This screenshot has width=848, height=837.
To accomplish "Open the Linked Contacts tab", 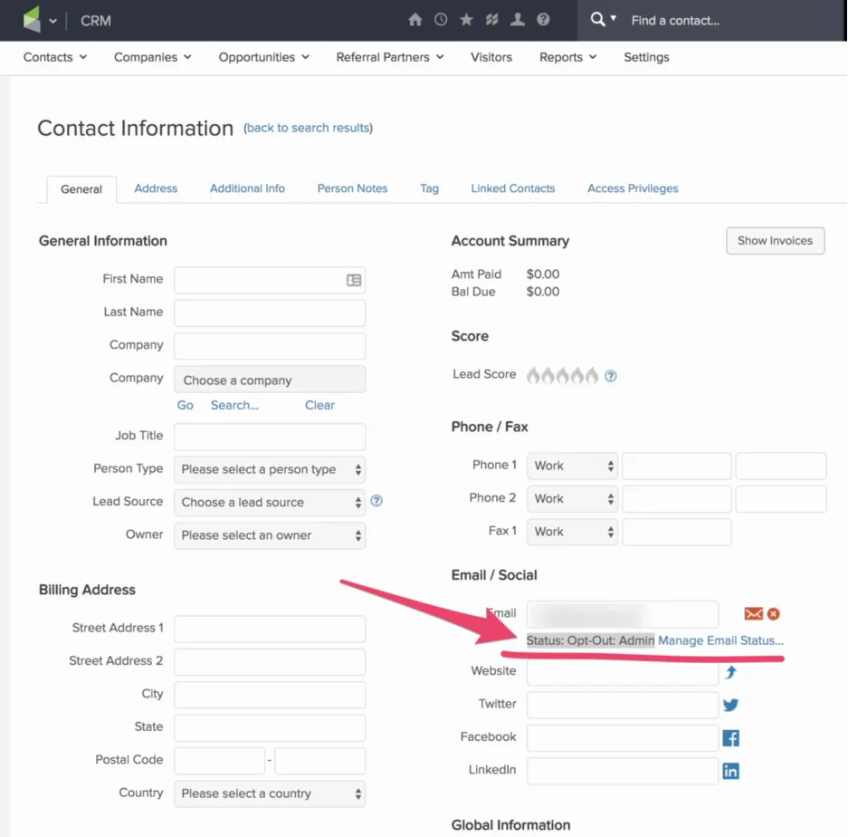I will click(x=513, y=188).
